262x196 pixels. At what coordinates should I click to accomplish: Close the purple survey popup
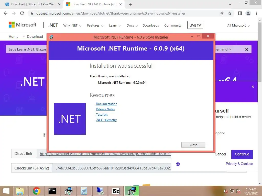point(253,87)
